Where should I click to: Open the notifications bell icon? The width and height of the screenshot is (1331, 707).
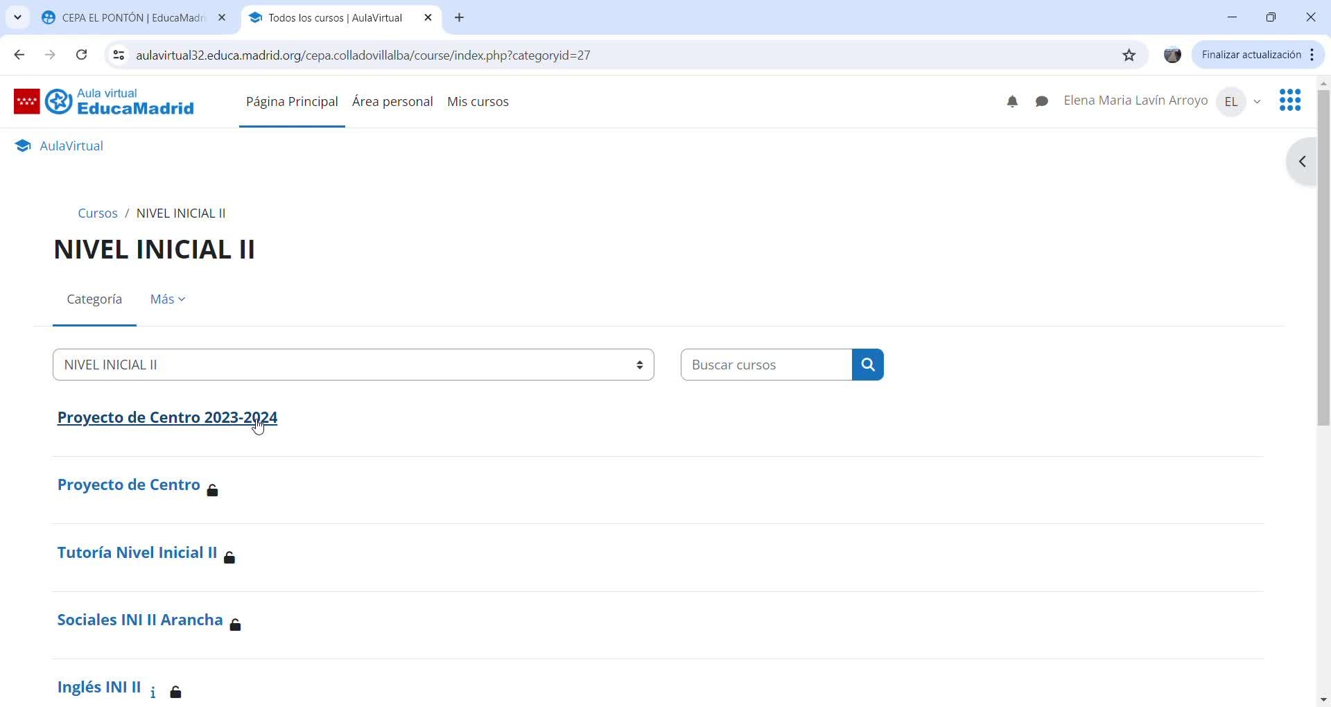coord(1012,102)
